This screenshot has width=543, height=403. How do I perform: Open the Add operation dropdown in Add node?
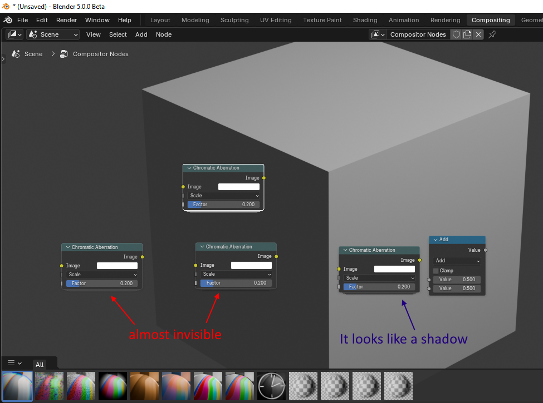457,261
